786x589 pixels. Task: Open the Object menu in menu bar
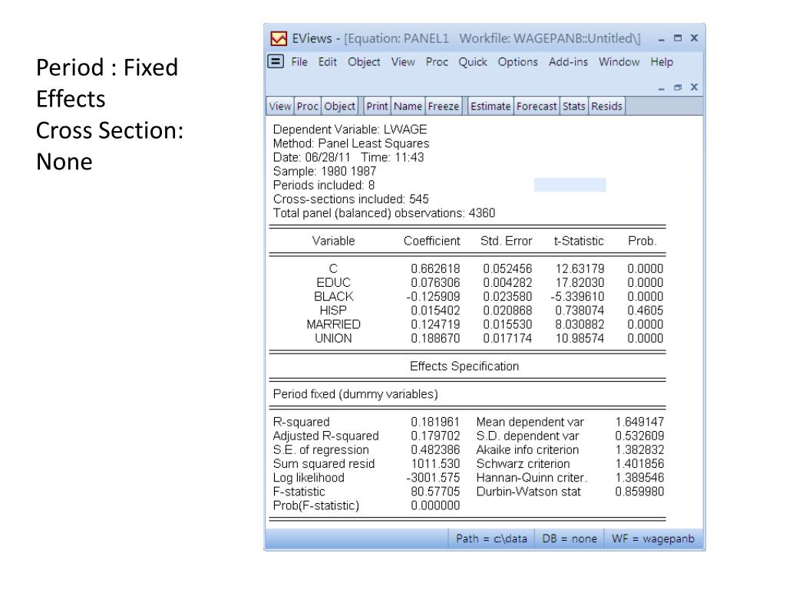point(364,62)
